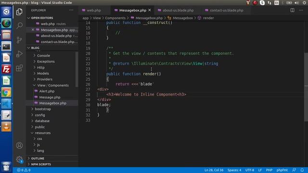Collapse the BLOG folder section
This screenshot has height=173, width=308.
pos(35,48)
